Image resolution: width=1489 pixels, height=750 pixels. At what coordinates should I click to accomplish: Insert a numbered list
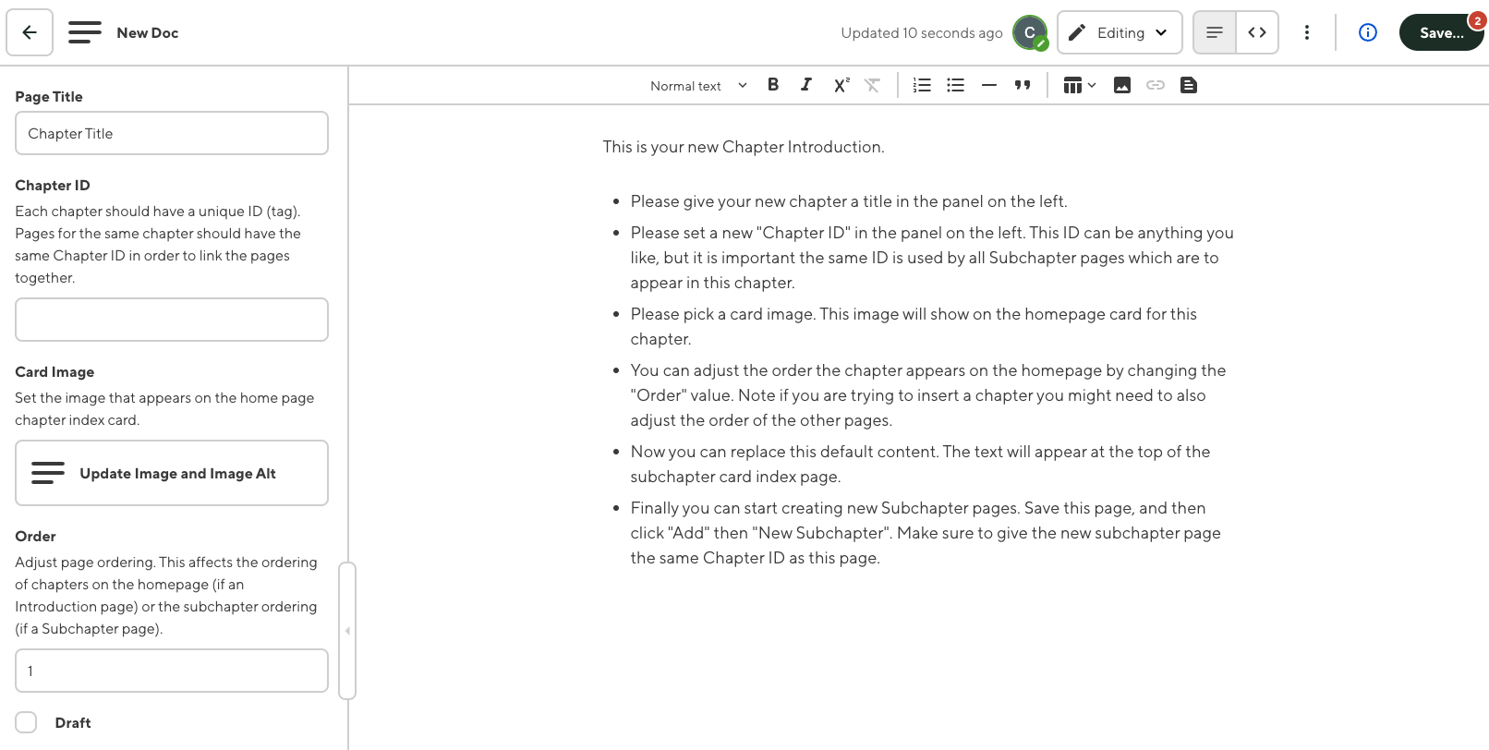pos(922,85)
